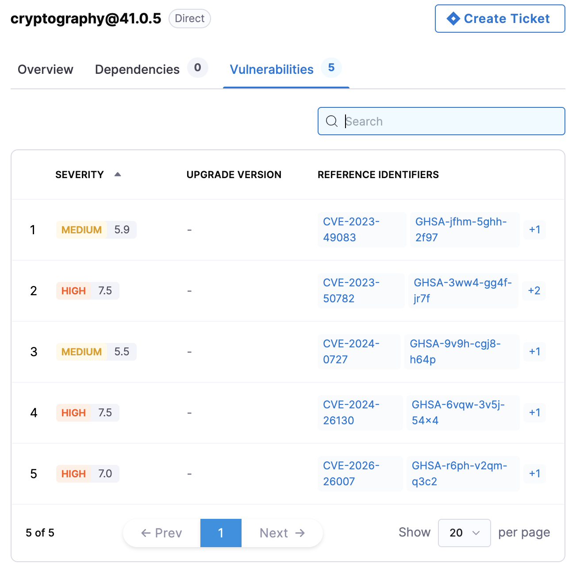576x571 pixels.
Task: Show +1 more references in CVE-2024-0727 row
Action: [534, 352]
